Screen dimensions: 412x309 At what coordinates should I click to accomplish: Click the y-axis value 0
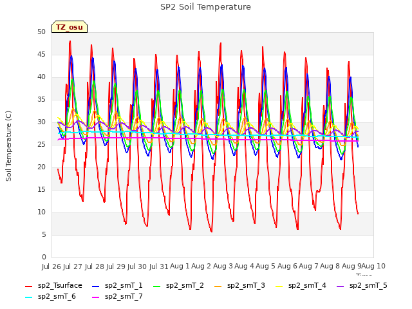pos(44,257)
